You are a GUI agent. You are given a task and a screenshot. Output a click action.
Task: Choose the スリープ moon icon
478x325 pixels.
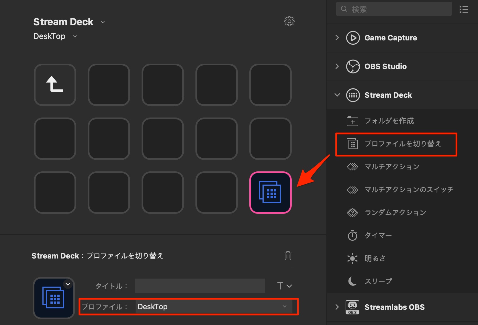(x=352, y=281)
